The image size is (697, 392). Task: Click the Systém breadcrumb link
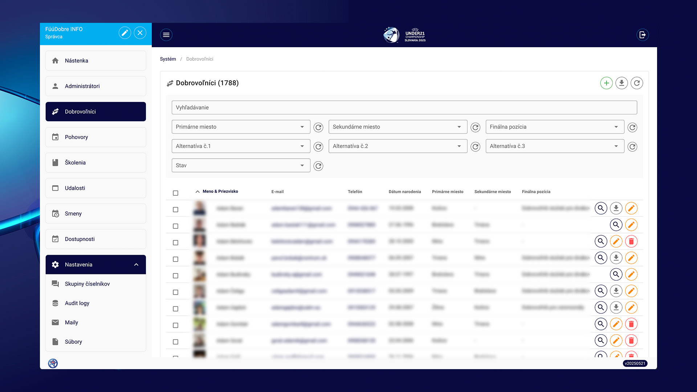(x=168, y=59)
